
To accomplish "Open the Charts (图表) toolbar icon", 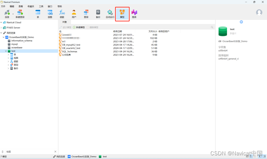I will pyautogui.click(x=134, y=14).
